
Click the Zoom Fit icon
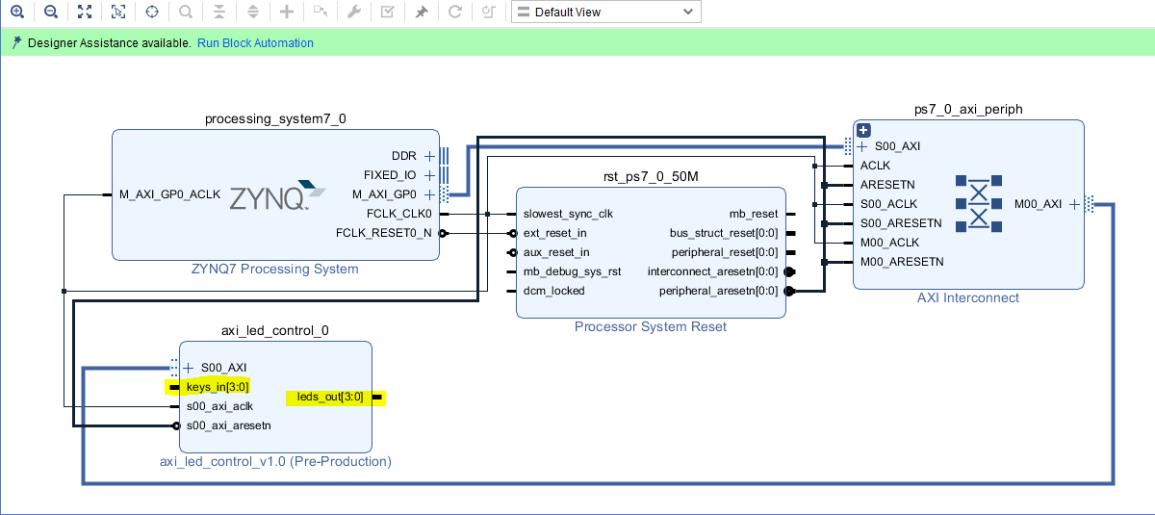[x=84, y=12]
